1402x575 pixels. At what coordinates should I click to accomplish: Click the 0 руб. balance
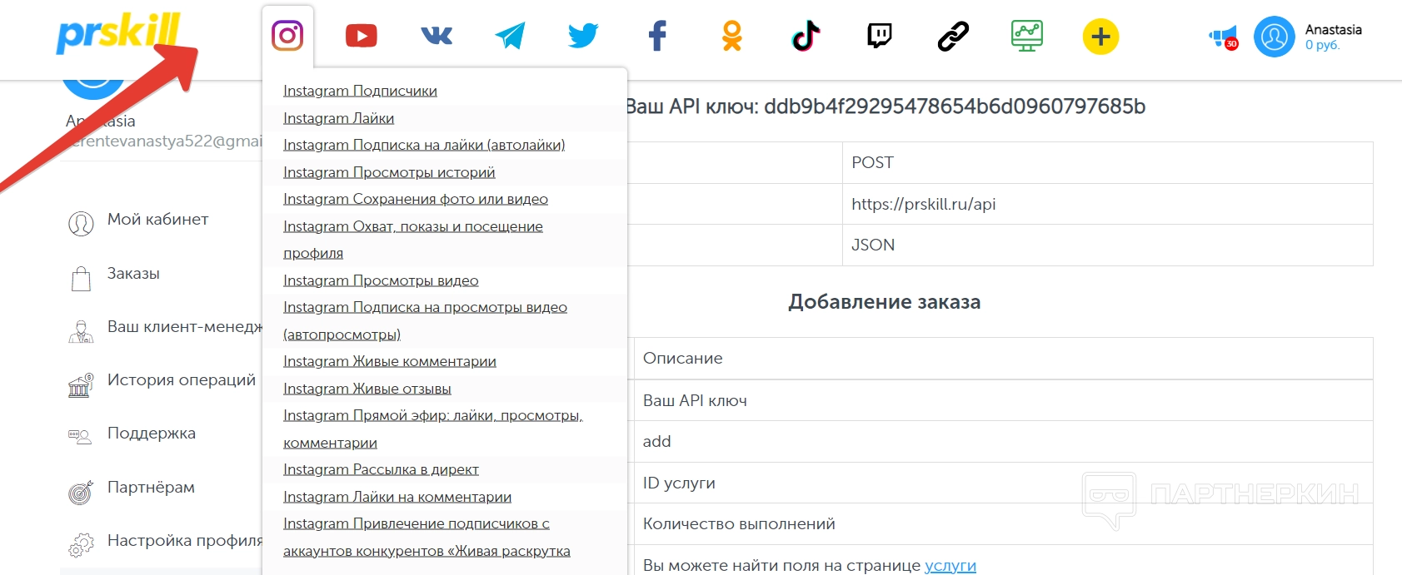(1323, 45)
